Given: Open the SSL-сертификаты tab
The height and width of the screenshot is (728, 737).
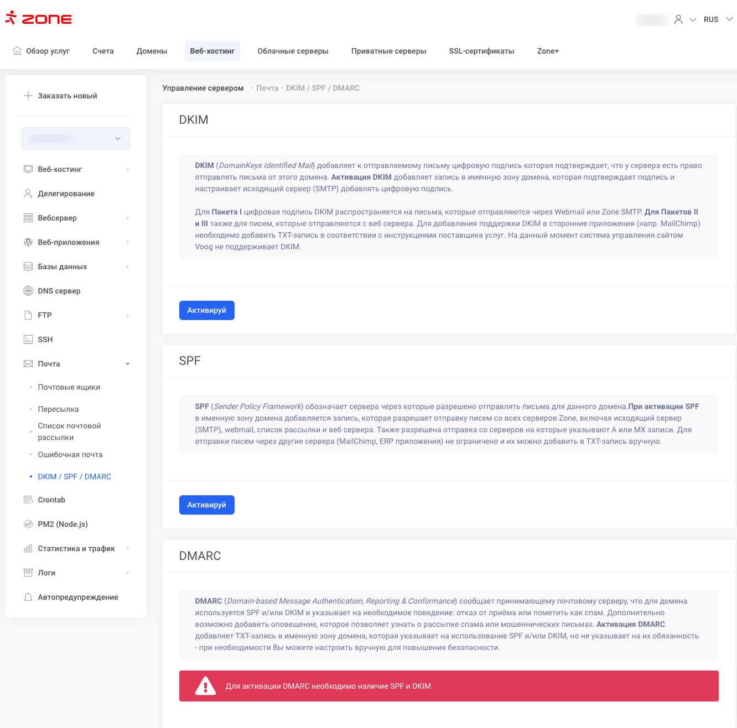Looking at the screenshot, I should 481,51.
